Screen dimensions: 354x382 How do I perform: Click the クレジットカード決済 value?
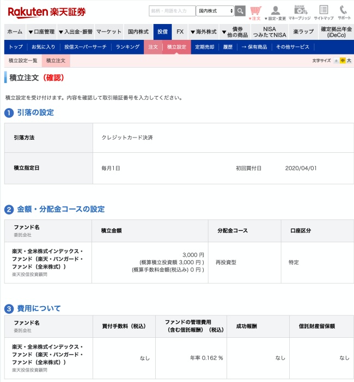tap(127, 138)
